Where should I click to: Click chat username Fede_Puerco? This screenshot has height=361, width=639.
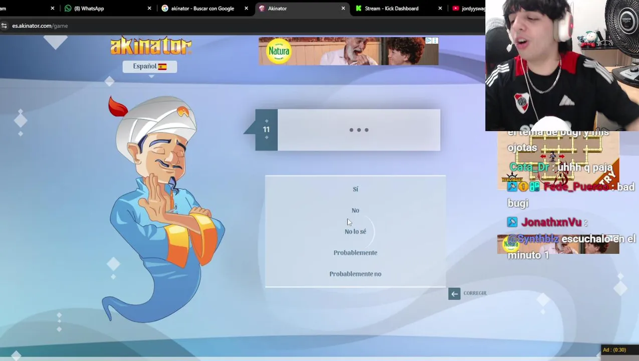(575, 187)
